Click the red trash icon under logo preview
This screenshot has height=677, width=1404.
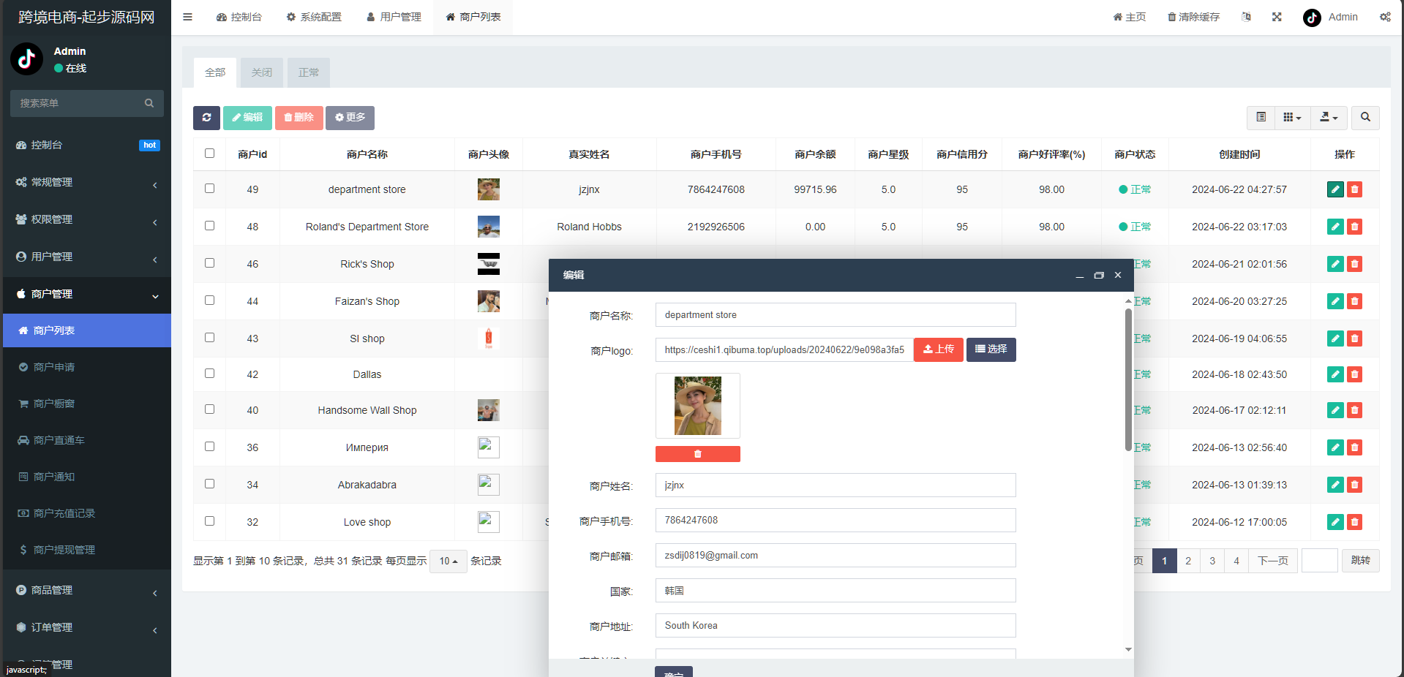(697, 454)
